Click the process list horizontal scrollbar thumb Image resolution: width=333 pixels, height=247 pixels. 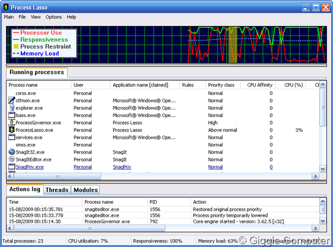[57, 177]
